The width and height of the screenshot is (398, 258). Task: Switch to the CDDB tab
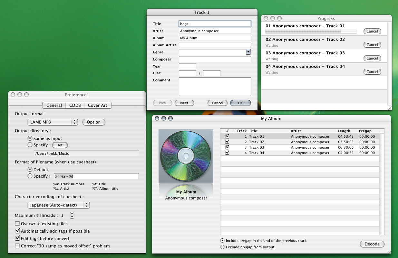tap(75, 105)
